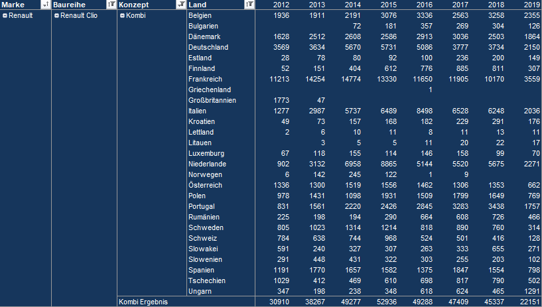Viewport: 542px width, 307px height.
Task: Select Kombi Ergebnis 2012 total 30910
Action: coord(279,302)
